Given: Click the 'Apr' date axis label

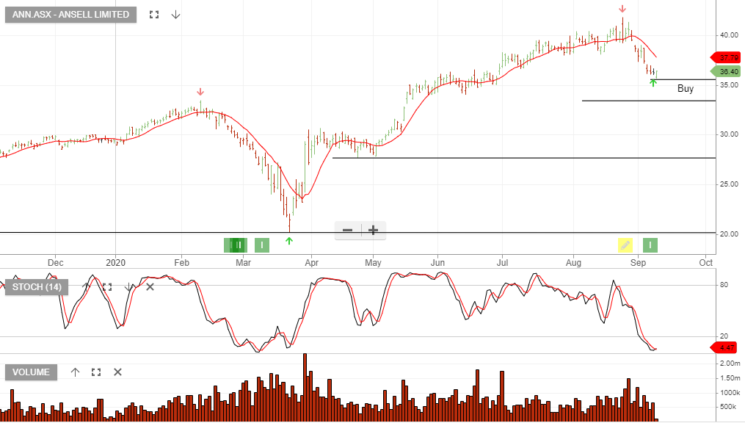Looking at the screenshot, I should [x=312, y=262].
